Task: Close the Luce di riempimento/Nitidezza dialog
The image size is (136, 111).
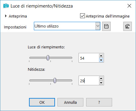Action: [x=129, y=6]
